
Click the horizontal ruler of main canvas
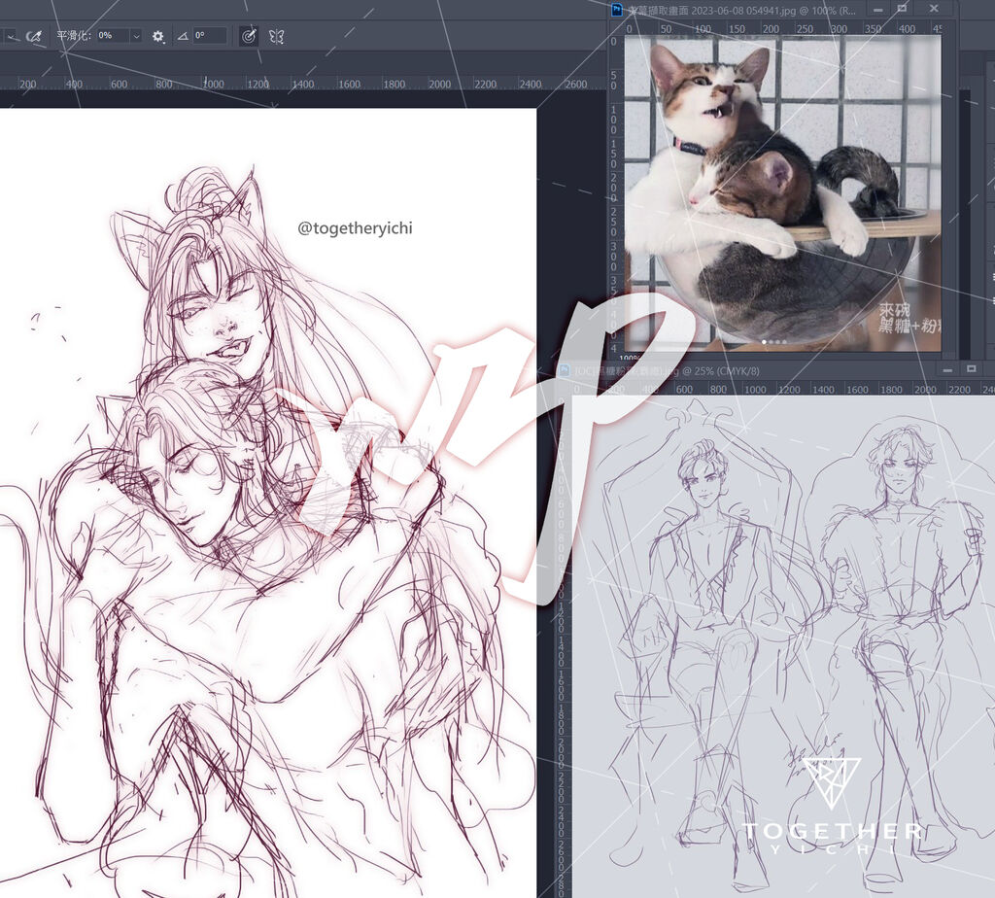303,84
